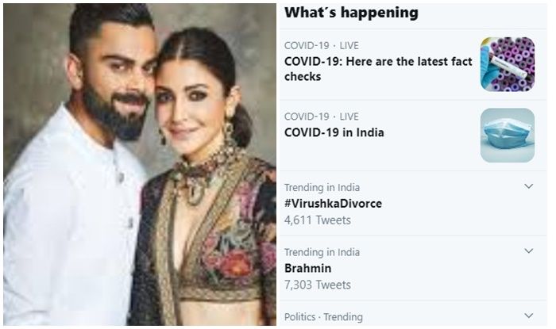Image resolution: width=556 pixels, height=329 pixels.
Task: Click the What's happening heading
Action: [351, 13]
